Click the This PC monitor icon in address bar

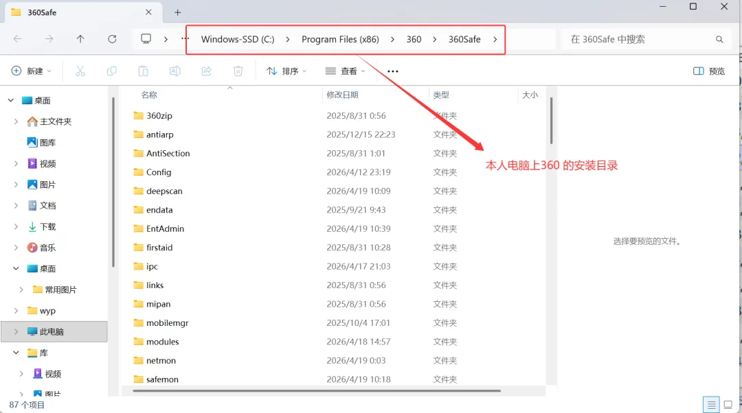click(146, 38)
